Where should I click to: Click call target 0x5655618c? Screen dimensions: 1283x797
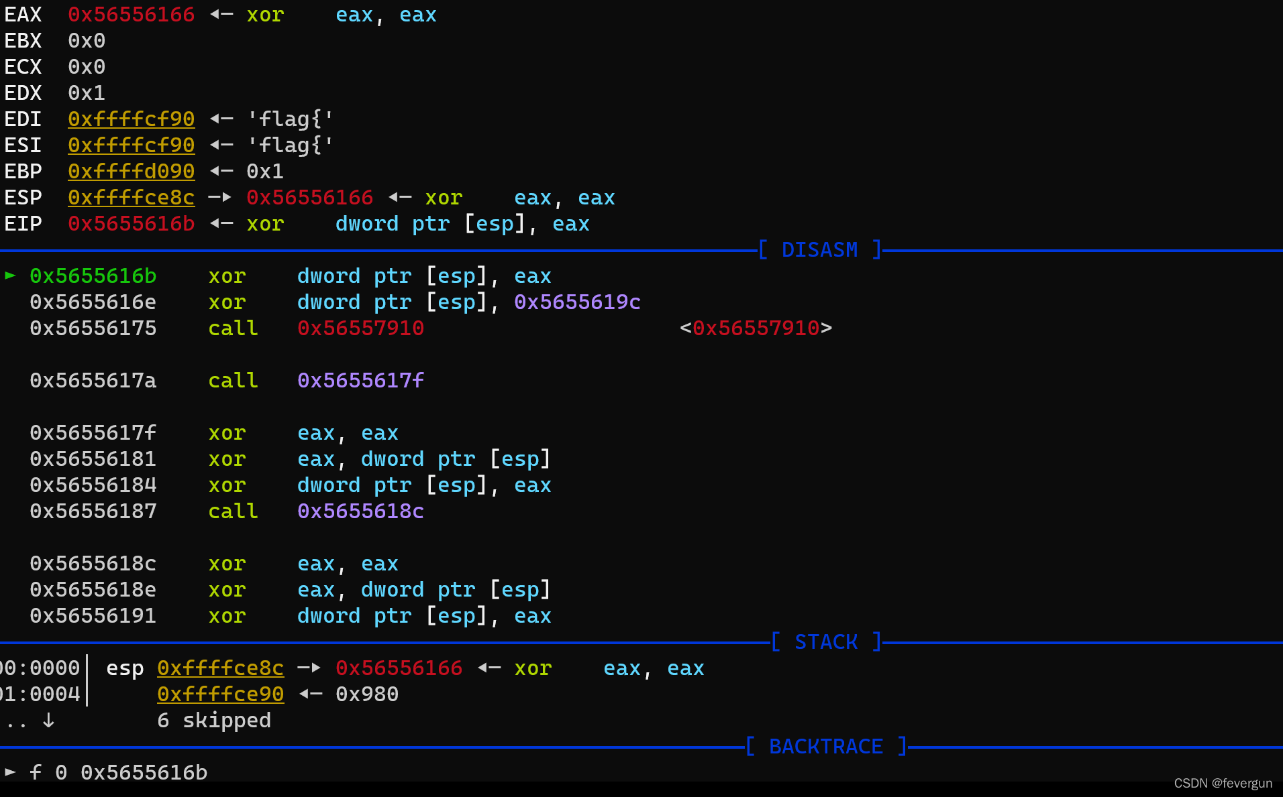coord(360,511)
